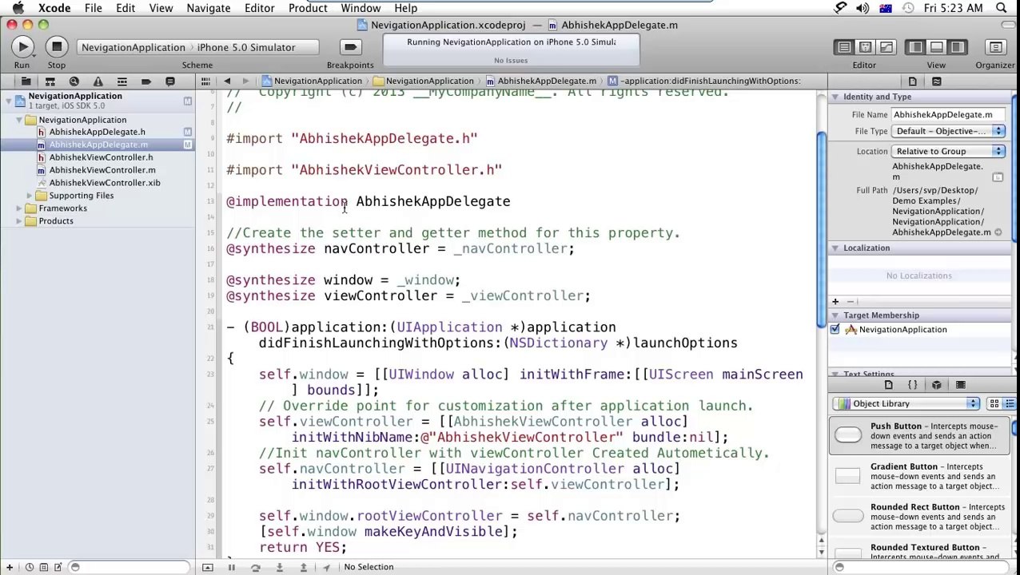Screen dimensions: 1020x575
Task: Click the debugger pause button
Action: pos(231,567)
